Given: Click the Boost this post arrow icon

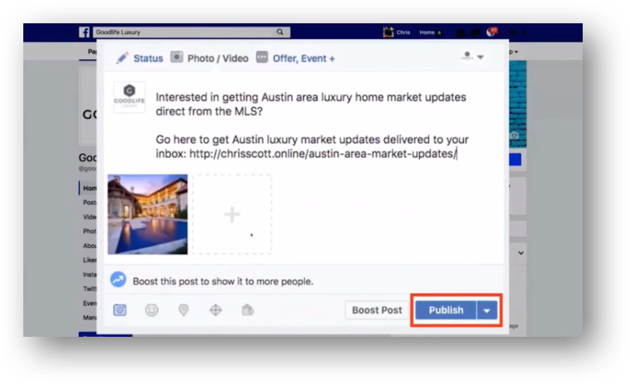Looking at the screenshot, I should [118, 279].
